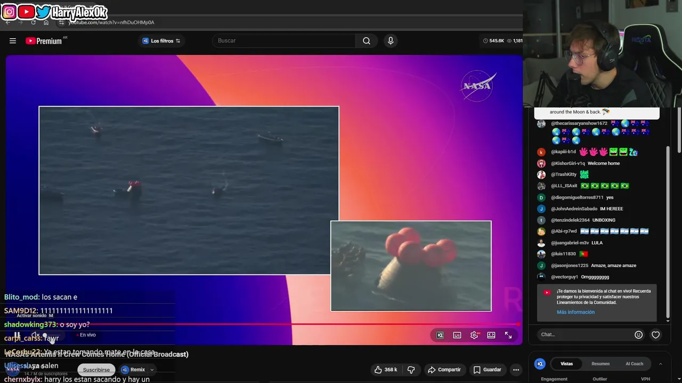
Task: Pause the live video
Action: pos(17,335)
